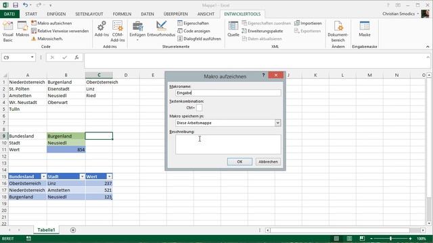Open Makrosicherheit settings
Screen dimensions: 433x243
coord(47,38)
